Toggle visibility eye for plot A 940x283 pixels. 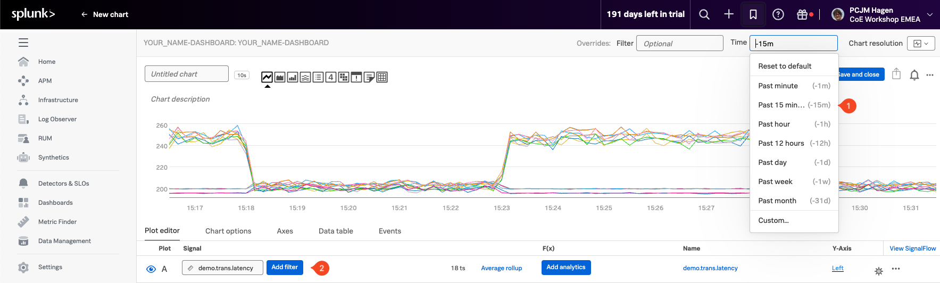[x=151, y=269]
